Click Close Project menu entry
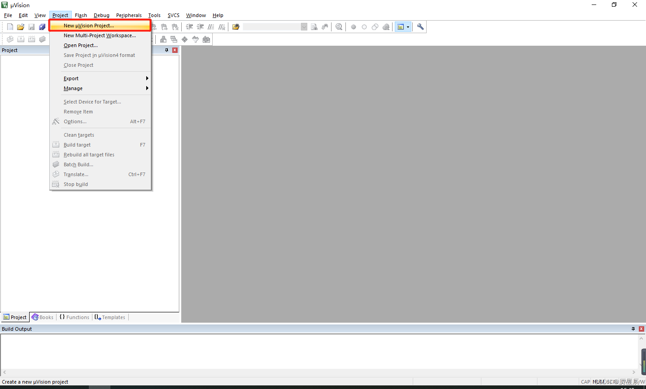This screenshot has height=389, width=646. 100,65
